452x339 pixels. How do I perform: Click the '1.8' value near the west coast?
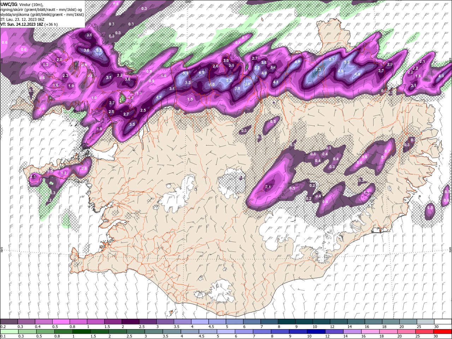pos(99,129)
